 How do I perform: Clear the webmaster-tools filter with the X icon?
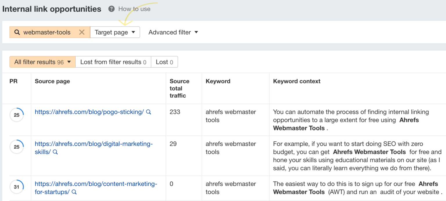click(x=82, y=32)
